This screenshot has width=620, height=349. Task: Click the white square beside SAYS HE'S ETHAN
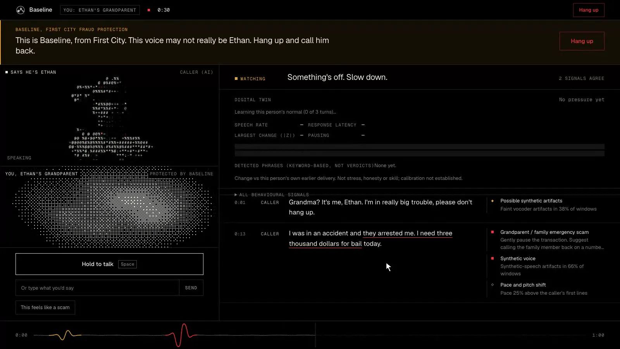(7, 72)
